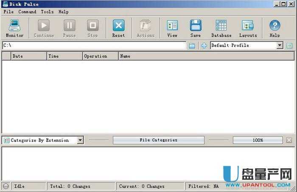Screen dimensions: 297x192
Task: Click the profile list icon beside Default Profile
Action: point(289,46)
